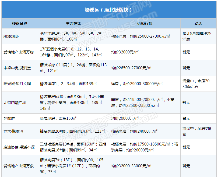218x178 pixels.
Task: Click the 梁溪区（原北塘版块）table title
Action: 108,10
